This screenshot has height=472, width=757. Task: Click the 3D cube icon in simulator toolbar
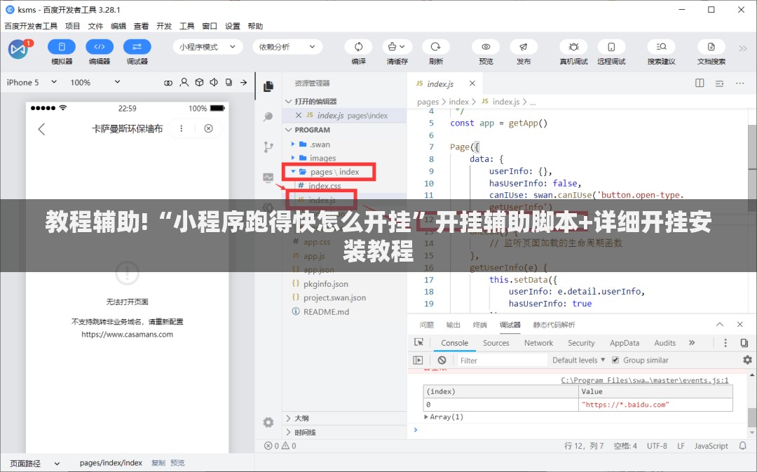(199, 83)
